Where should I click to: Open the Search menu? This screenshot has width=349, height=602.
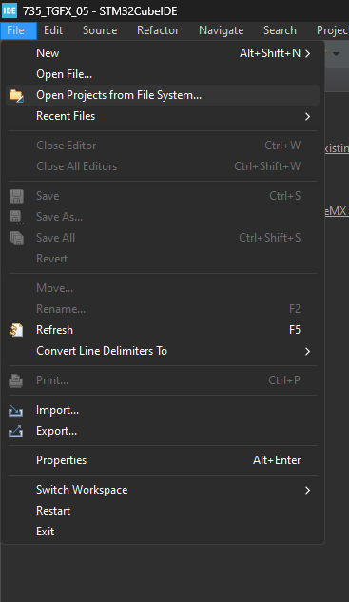280,30
